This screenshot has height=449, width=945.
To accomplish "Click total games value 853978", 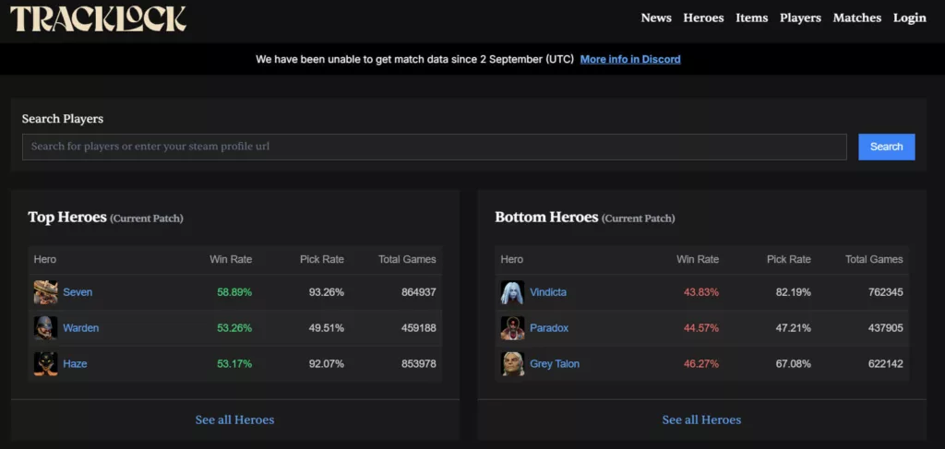I will 419,364.
